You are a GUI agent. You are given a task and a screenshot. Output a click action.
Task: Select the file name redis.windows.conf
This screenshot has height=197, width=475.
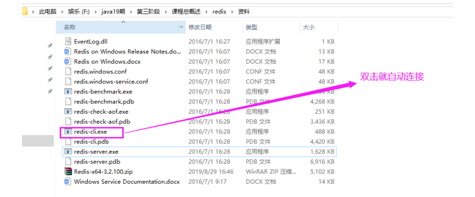tap(100, 72)
